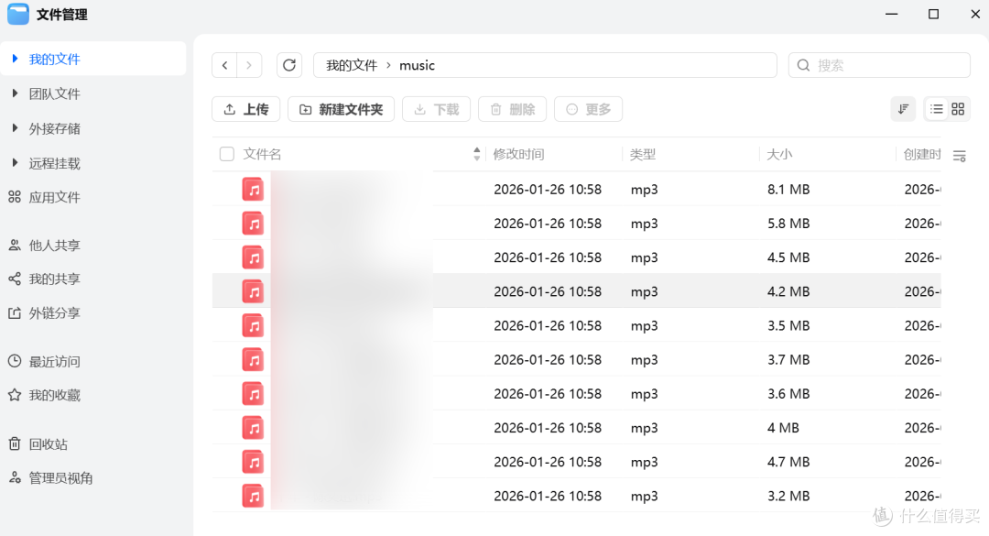The height and width of the screenshot is (536, 989).
Task: Expand 外接存储 tree node
Action: coord(16,128)
